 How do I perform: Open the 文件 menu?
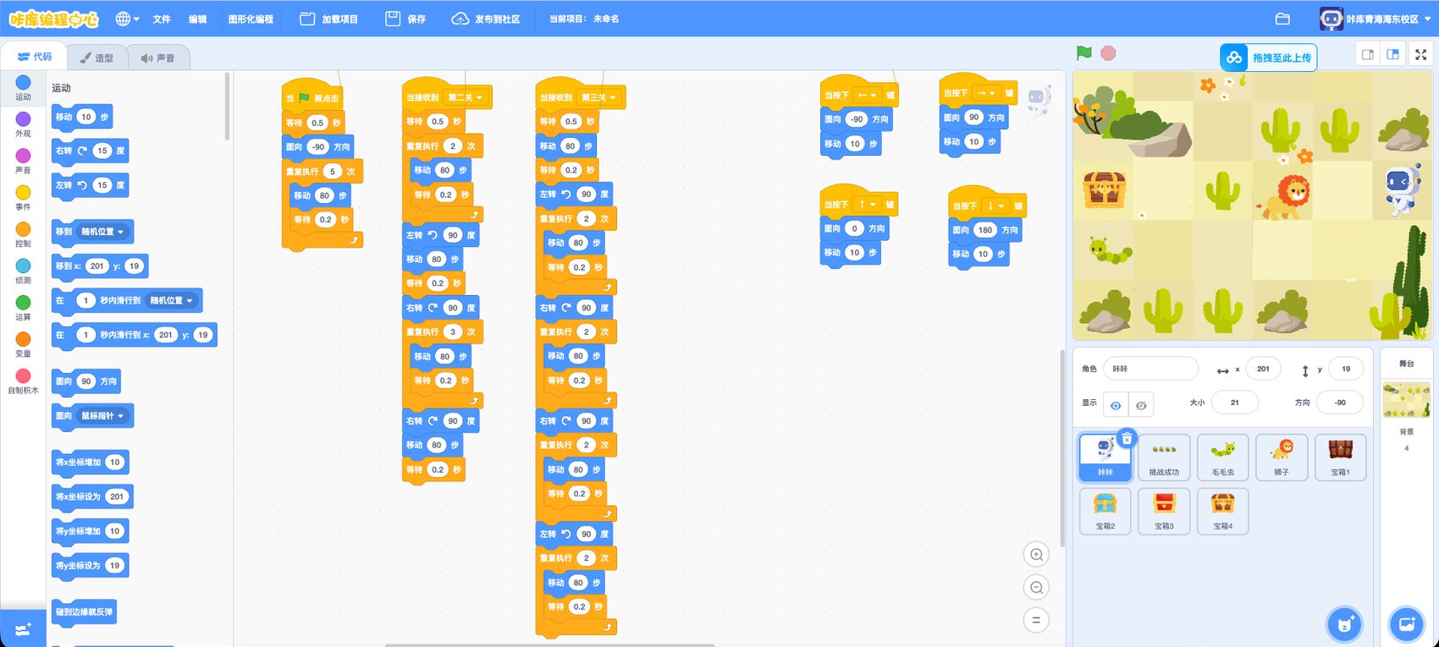(x=162, y=19)
